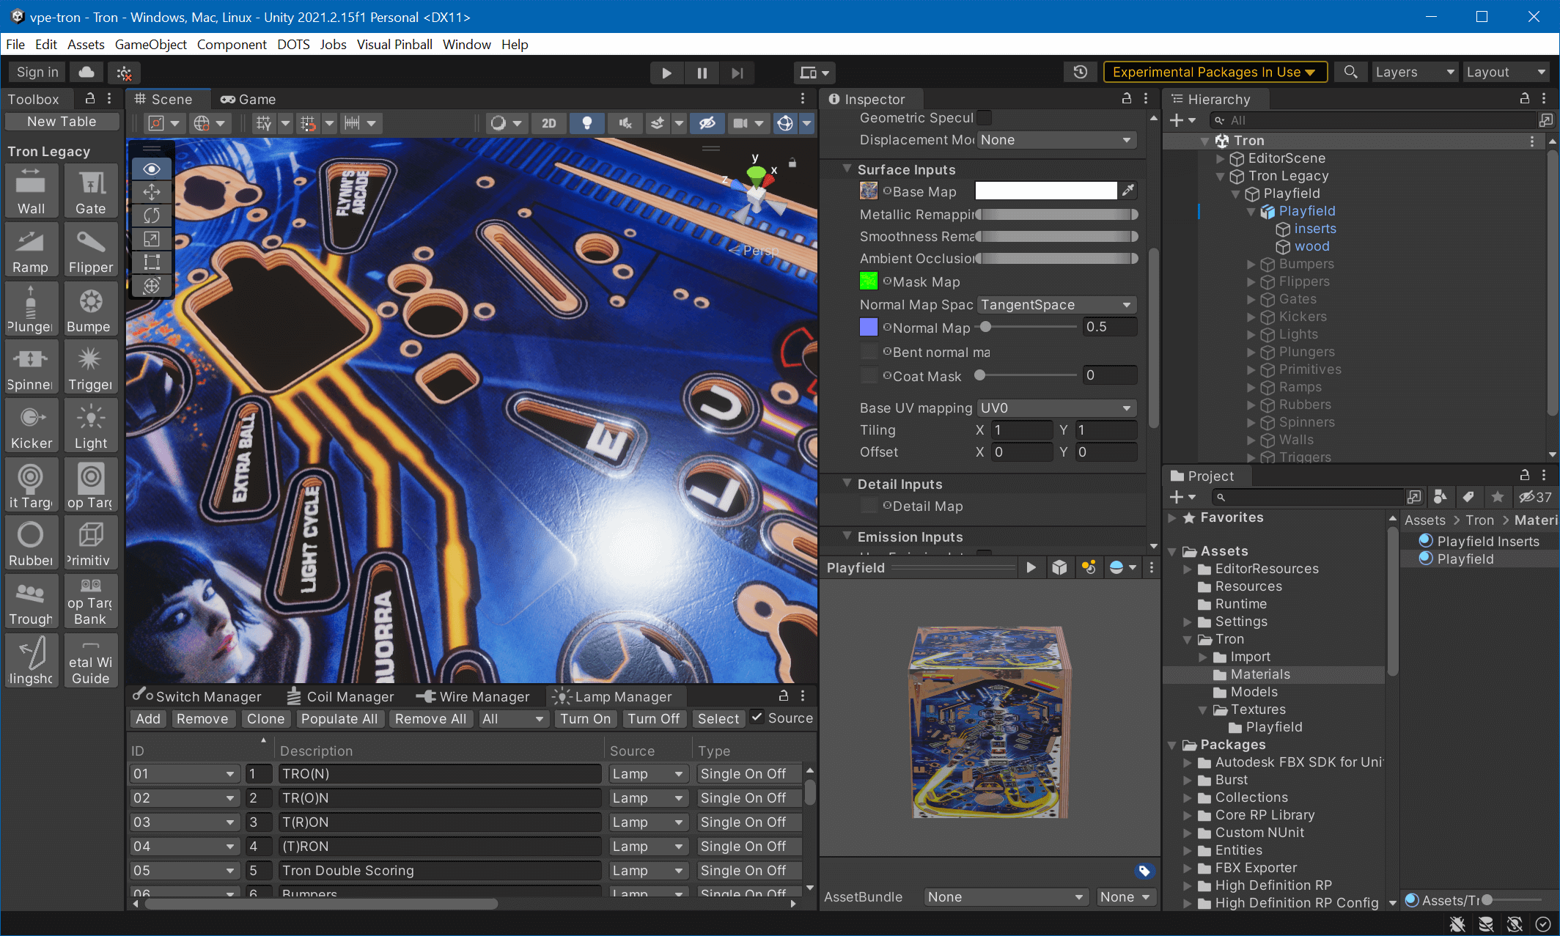Toggle 2D view mode in Scene
This screenshot has width=1560, height=936.
549,123
